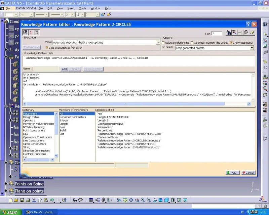Viewport: 269px width, 215px height.
Task: Open the execution Mode dropdown
Action: [158, 42]
